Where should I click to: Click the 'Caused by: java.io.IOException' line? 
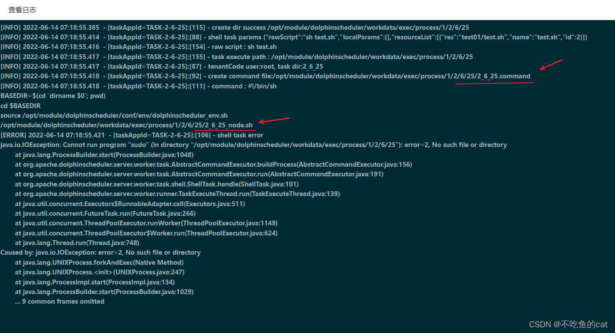(101, 252)
